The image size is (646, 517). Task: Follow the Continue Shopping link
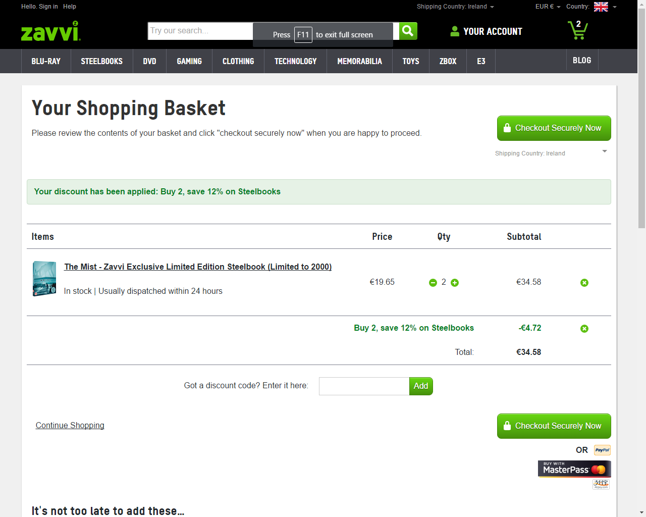(x=70, y=425)
